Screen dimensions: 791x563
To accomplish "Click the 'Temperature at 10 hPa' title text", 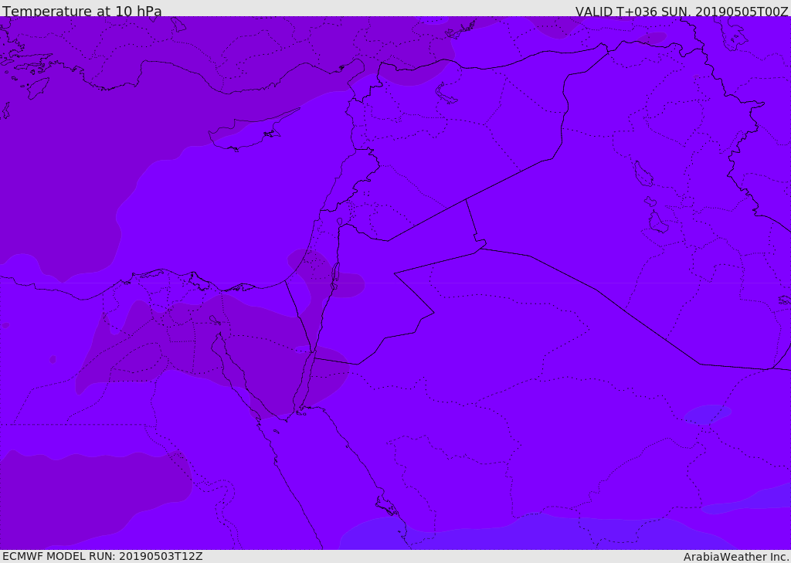I will (82, 11).
